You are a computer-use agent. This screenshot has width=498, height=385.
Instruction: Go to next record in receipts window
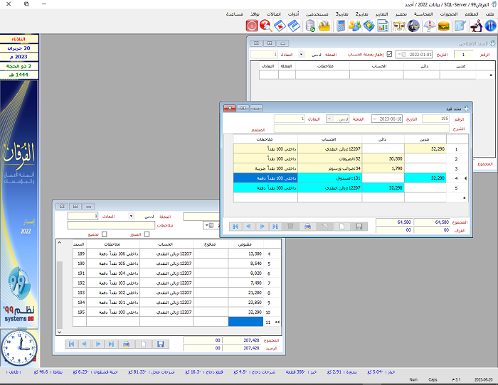(x=100, y=345)
